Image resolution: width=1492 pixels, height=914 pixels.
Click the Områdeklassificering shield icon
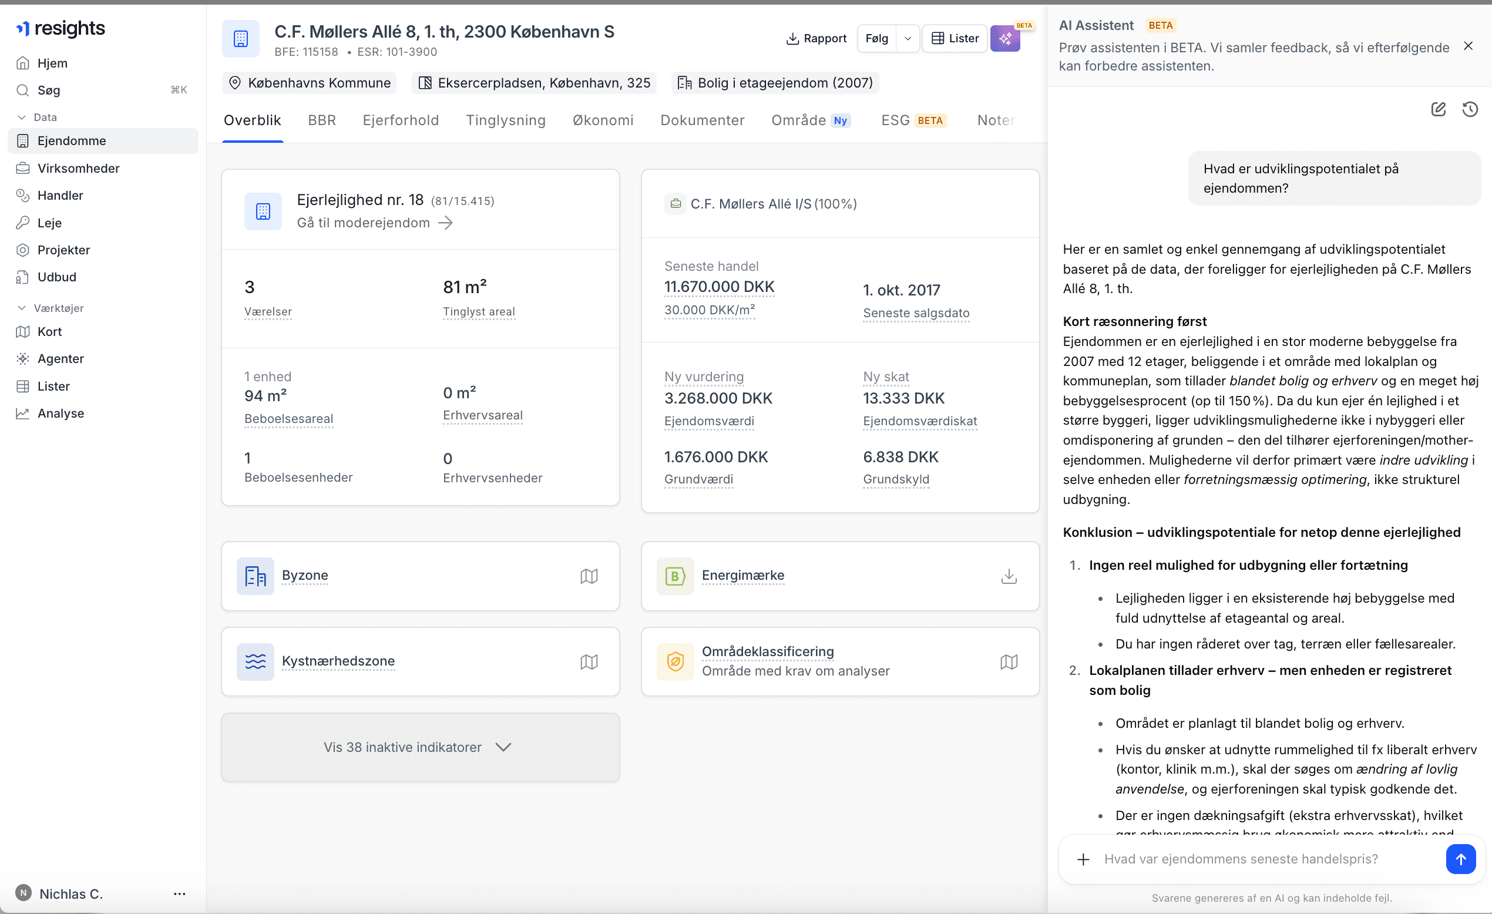[x=675, y=661]
